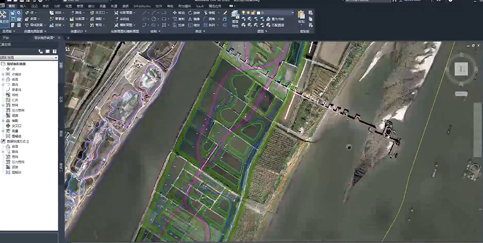Open the Analyze (分析) ribbon tab

click(x=57, y=6)
